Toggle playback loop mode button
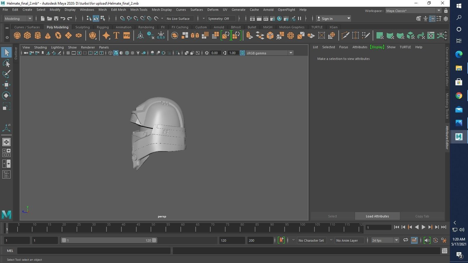Viewport: 468px width, 263px height. [x=405, y=240]
